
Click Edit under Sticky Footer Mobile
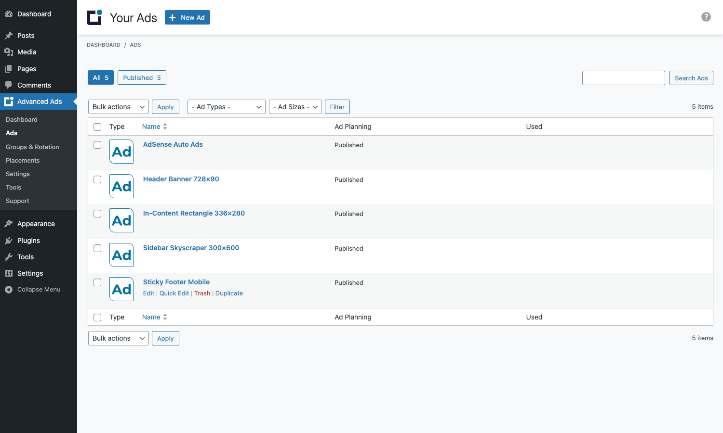click(148, 293)
